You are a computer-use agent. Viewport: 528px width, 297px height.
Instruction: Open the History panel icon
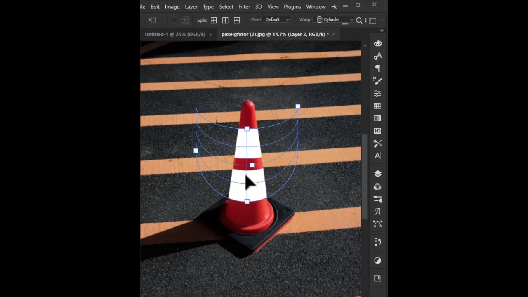click(x=378, y=242)
